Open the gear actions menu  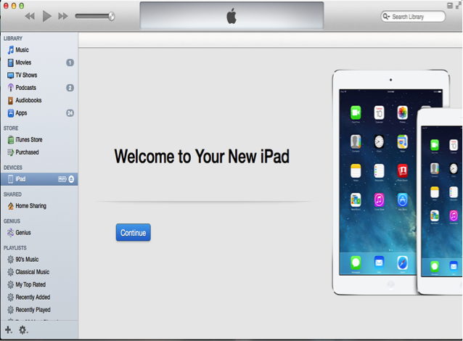click(22, 330)
